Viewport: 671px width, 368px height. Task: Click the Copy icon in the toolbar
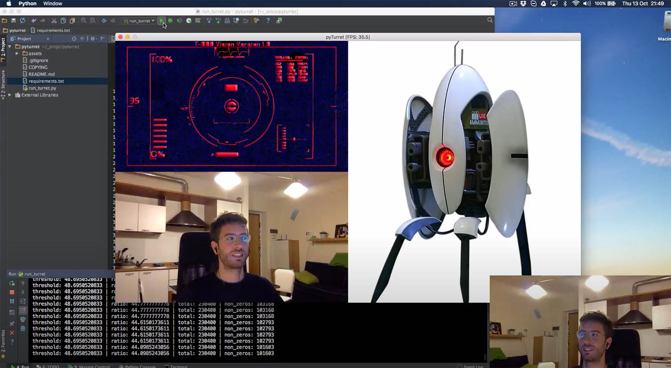click(x=63, y=21)
